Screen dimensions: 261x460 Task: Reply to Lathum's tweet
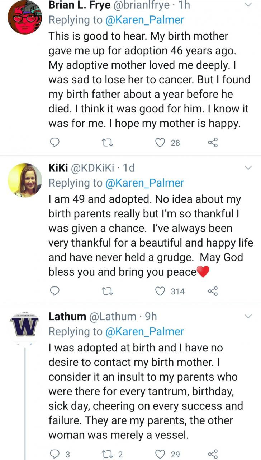54,454
